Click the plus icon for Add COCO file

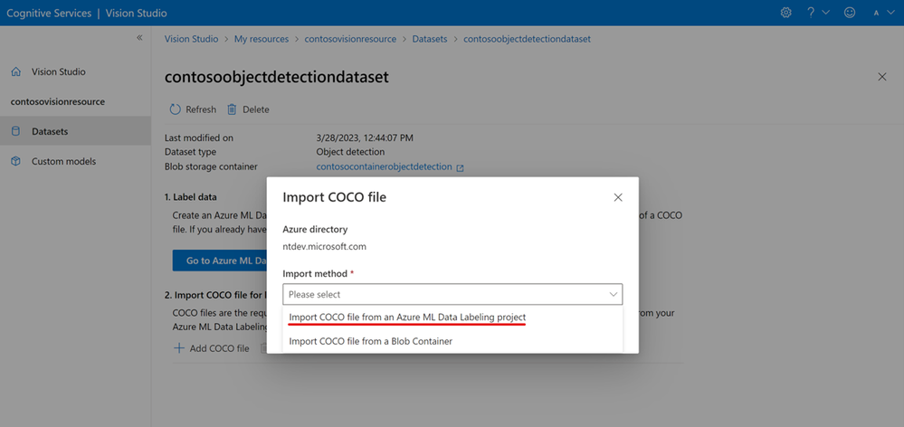(x=179, y=348)
